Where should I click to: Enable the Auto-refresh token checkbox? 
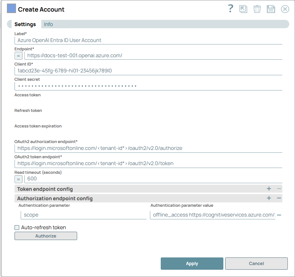click(x=16, y=227)
